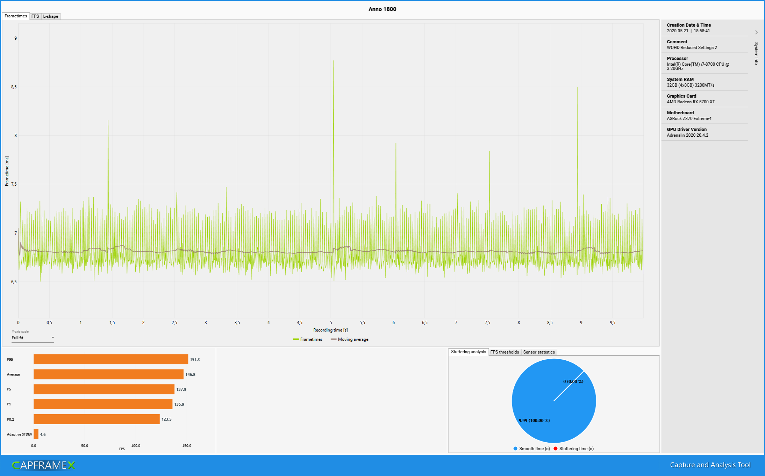Click the vertical System Info label
Image resolution: width=765 pixels, height=476 pixels.
click(x=756, y=54)
